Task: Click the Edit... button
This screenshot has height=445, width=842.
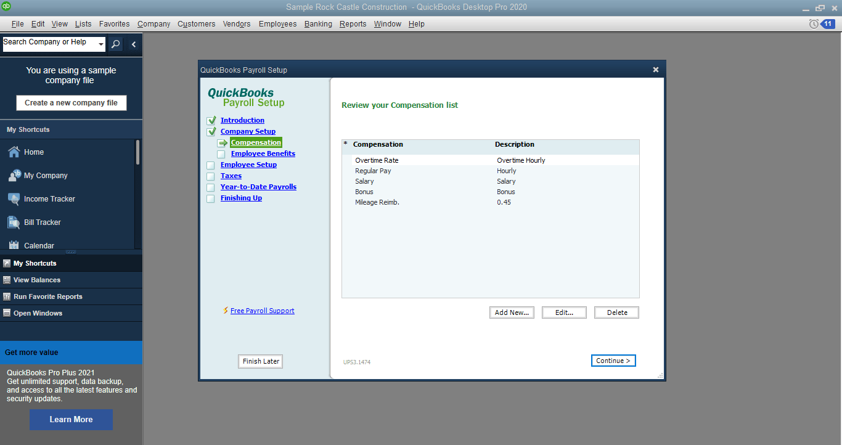Action: [x=564, y=312]
